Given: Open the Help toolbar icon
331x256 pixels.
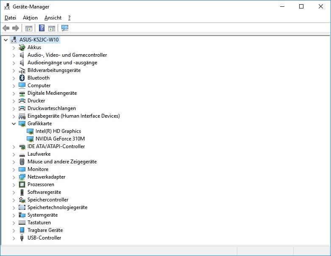Looking at the screenshot, I should pyautogui.click(x=42, y=28).
